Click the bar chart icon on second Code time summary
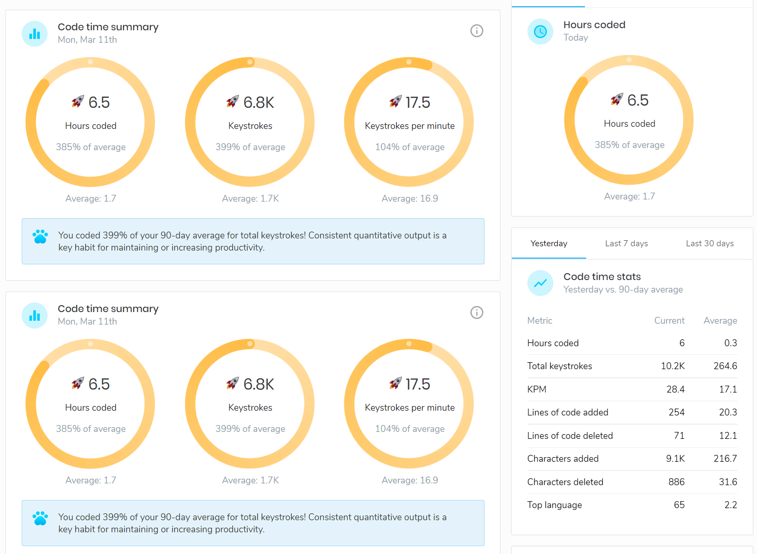Image resolution: width=757 pixels, height=554 pixels. [x=34, y=316]
